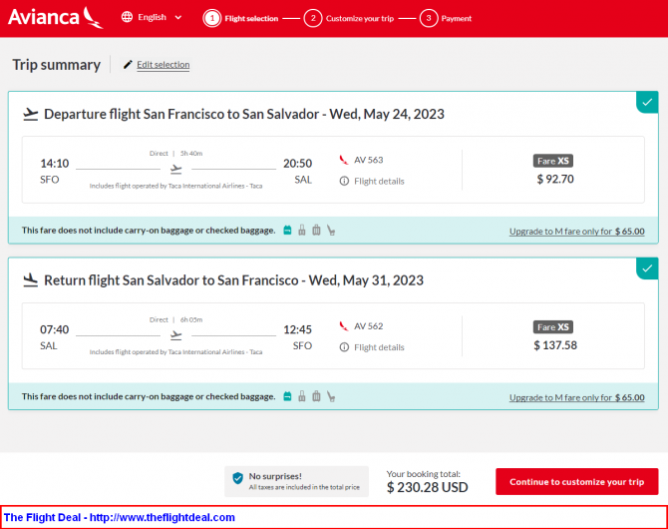
Task: Click the 6h 05m duration text
Action: 191,319
